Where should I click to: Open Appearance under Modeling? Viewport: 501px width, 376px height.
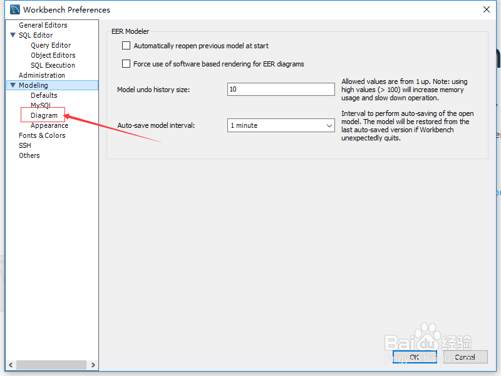pyautogui.click(x=49, y=126)
